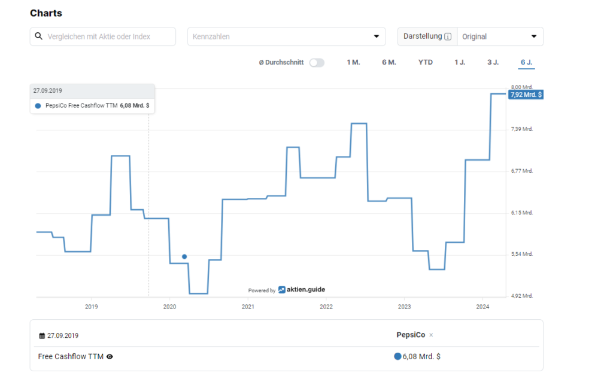Click the 27.09.2019 date in table header

tap(62, 336)
